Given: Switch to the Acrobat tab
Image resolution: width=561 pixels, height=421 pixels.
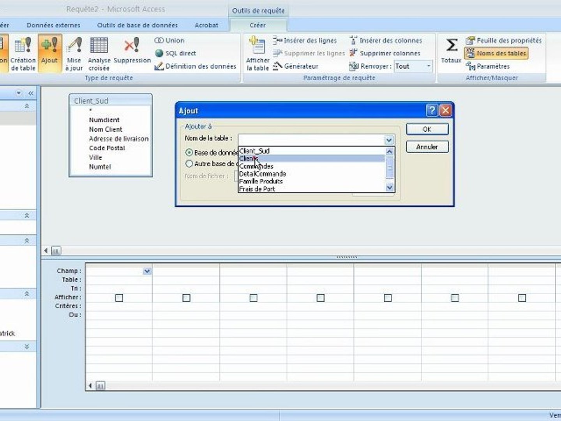Looking at the screenshot, I should point(206,25).
